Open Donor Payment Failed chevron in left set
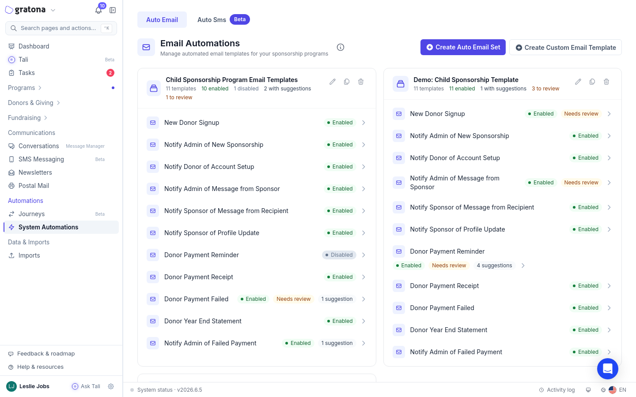Image resolution: width=636 pixels, height=397 pixels. (x=363, y=299)
